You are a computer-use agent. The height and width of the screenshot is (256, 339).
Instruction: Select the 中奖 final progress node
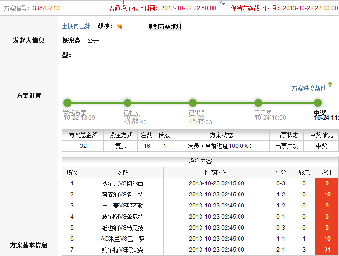pyautogui.click(x=317, y=103)
